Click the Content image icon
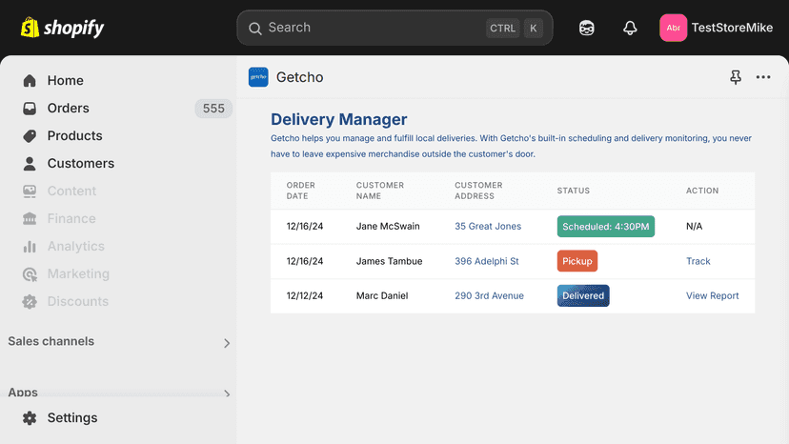This screenshot has width=789, height=444. coord(30,192)
